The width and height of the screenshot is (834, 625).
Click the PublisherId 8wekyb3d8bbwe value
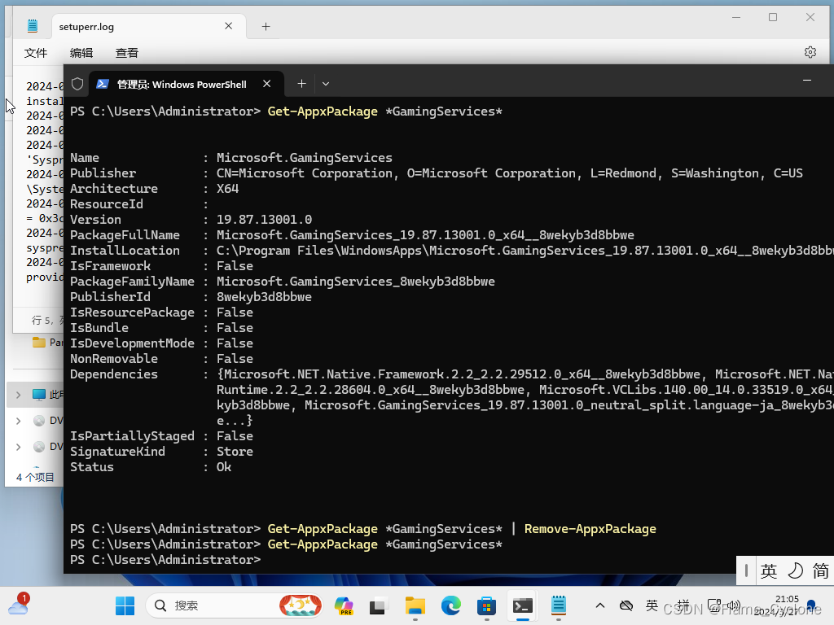[265, 297]
